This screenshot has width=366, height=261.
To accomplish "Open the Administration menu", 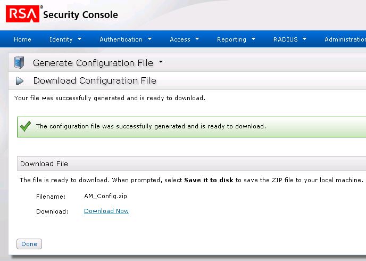I will coord(345,39).
